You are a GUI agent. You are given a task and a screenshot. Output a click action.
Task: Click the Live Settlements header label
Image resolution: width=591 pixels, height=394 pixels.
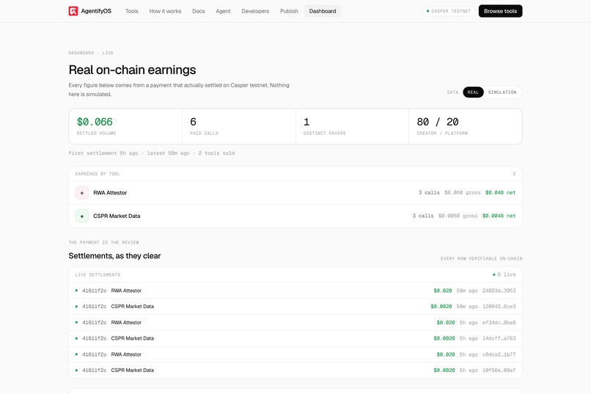[x=98, y=275]
